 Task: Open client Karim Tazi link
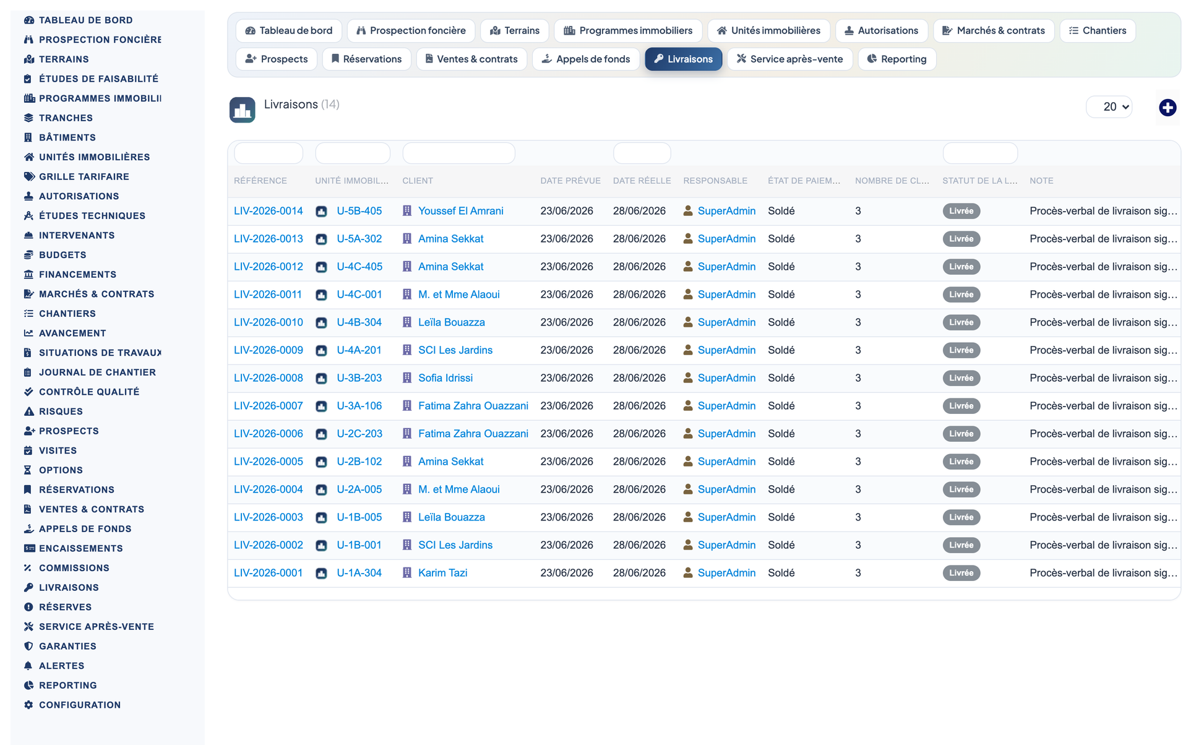point(442,573)
